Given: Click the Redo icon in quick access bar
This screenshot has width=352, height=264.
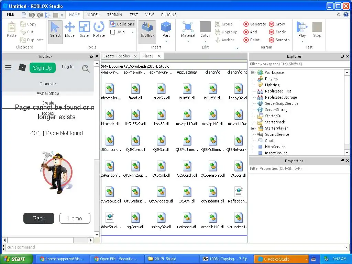Looking at the screenshot, I should [x=40, y=15].
